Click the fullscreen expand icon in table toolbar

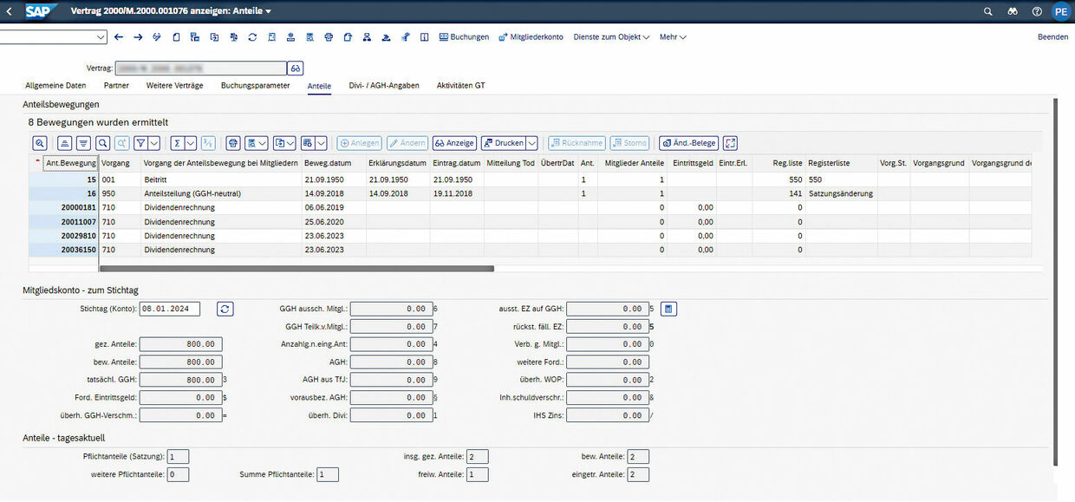(730, 143)
